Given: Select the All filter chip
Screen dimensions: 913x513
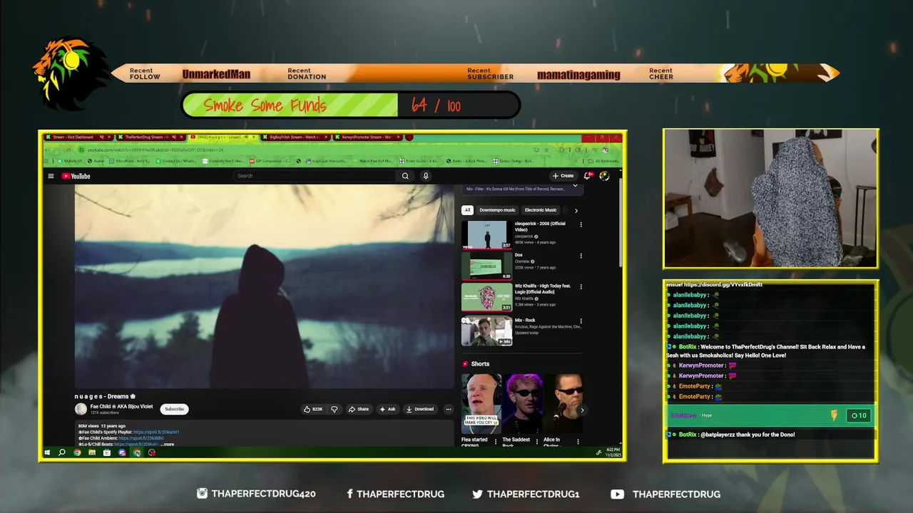Looking at the screenshot, I should click(467, 210).
